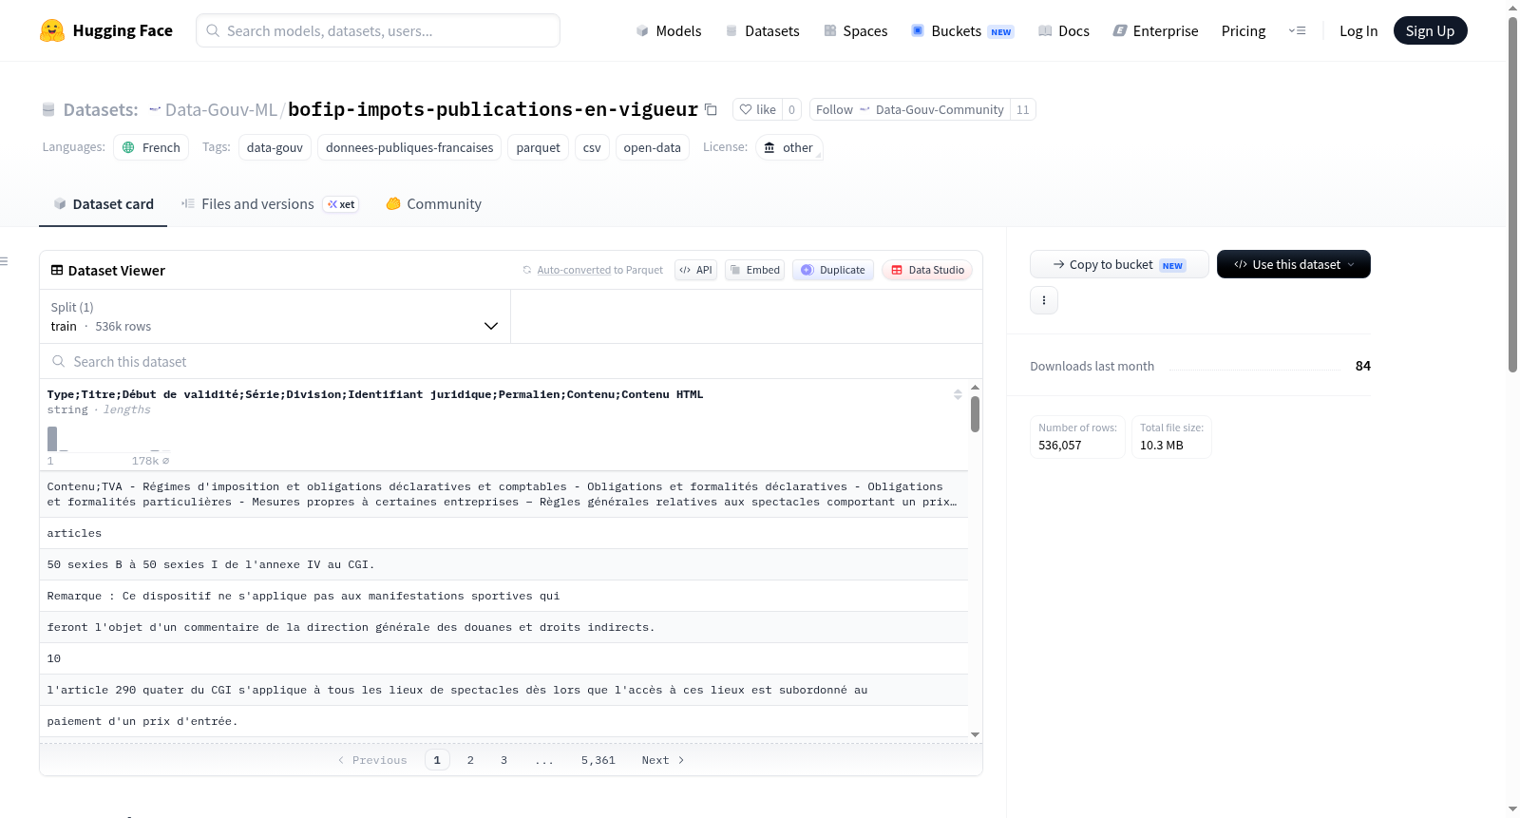Select the row '50 sexies B à 50 sexies I'

coord(503,564)
